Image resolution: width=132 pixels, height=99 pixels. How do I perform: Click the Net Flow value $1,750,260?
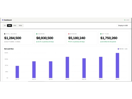109,38
